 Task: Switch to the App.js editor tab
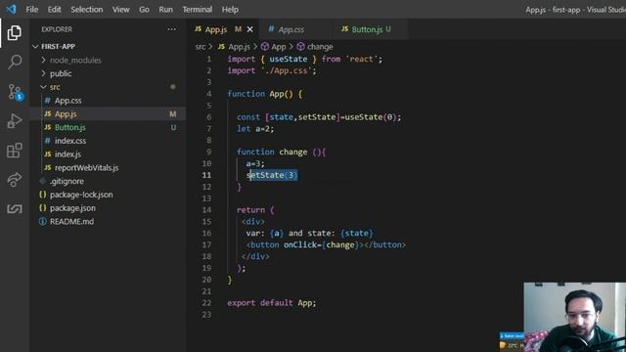click(x=223, y=29)
